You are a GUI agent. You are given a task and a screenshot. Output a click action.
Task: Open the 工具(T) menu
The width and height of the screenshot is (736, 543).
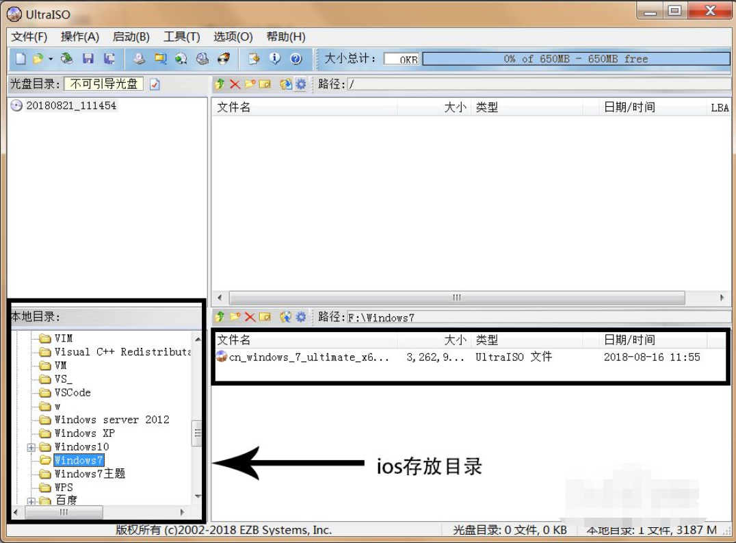(181, 37)
